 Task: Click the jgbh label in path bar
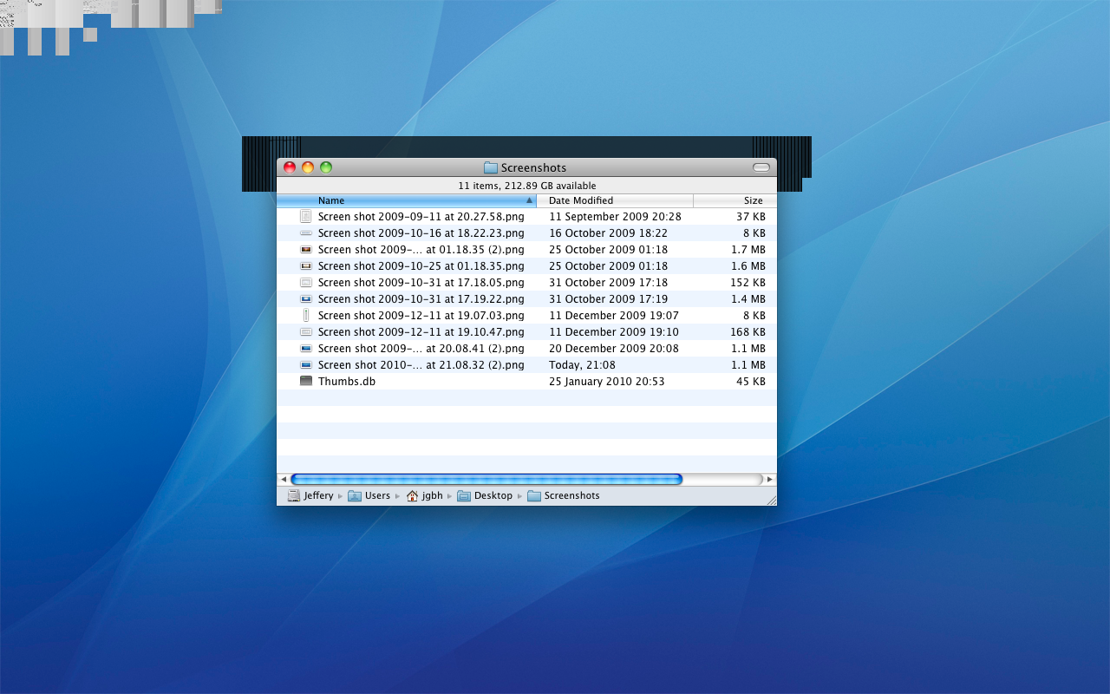(433, 496)
